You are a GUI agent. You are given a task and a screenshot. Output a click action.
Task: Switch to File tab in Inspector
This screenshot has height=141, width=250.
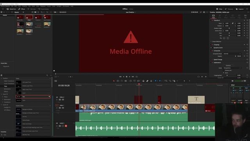click(x=245, y=16)
